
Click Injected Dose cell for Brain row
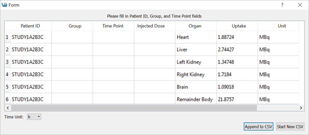[x=154, y=87]
